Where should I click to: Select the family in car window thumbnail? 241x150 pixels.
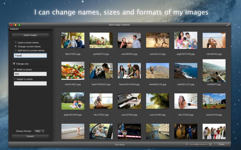click(101, 131)
